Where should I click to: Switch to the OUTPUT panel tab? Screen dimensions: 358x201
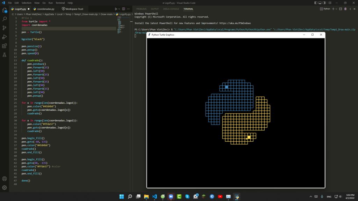click(x=155, y=9)
